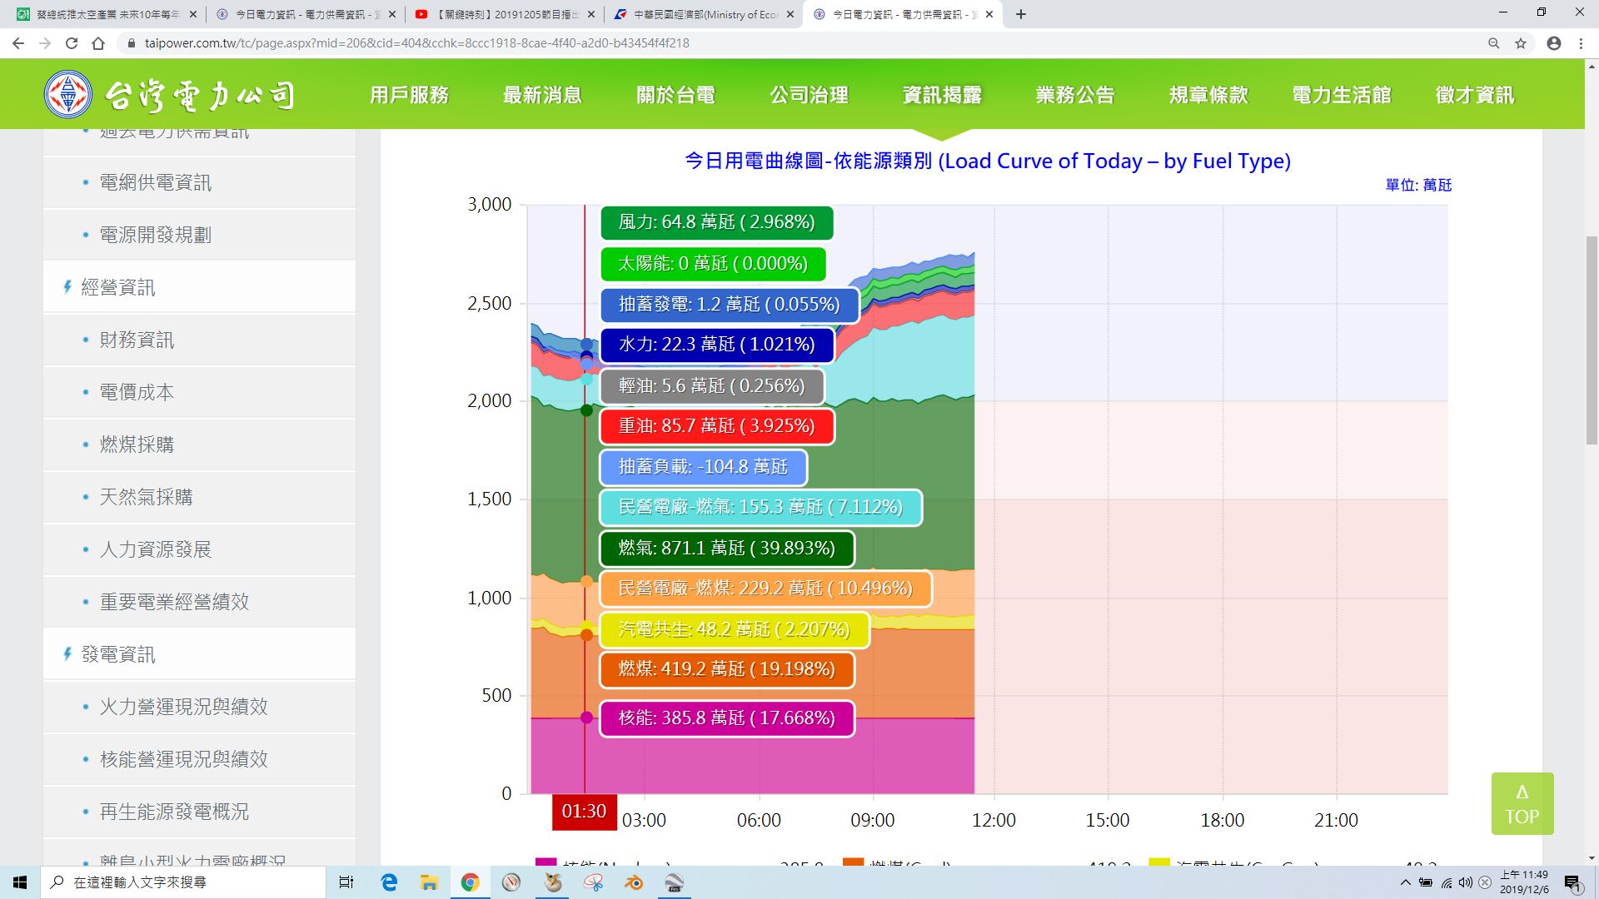Open 燃煤採購 sidebar link
This screenshot has width=1599, height=899.
(199, 445)
